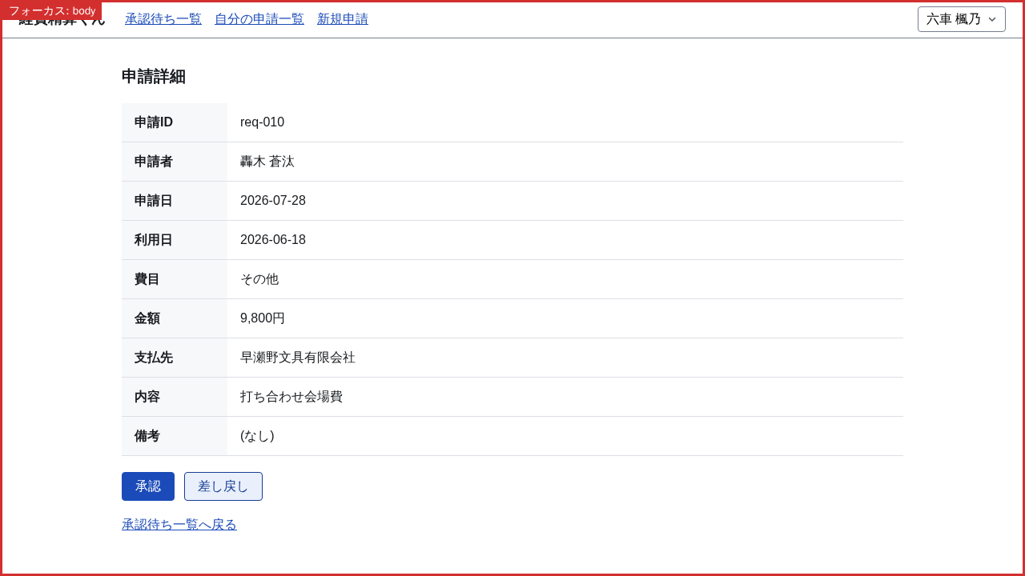Click the 承認 button
Image resolution: width=1025 pixels, height=576 pixels.
tap(148, 486)
